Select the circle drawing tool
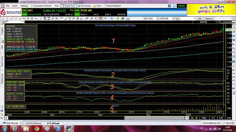236x132 pixels. click(28, 19)
